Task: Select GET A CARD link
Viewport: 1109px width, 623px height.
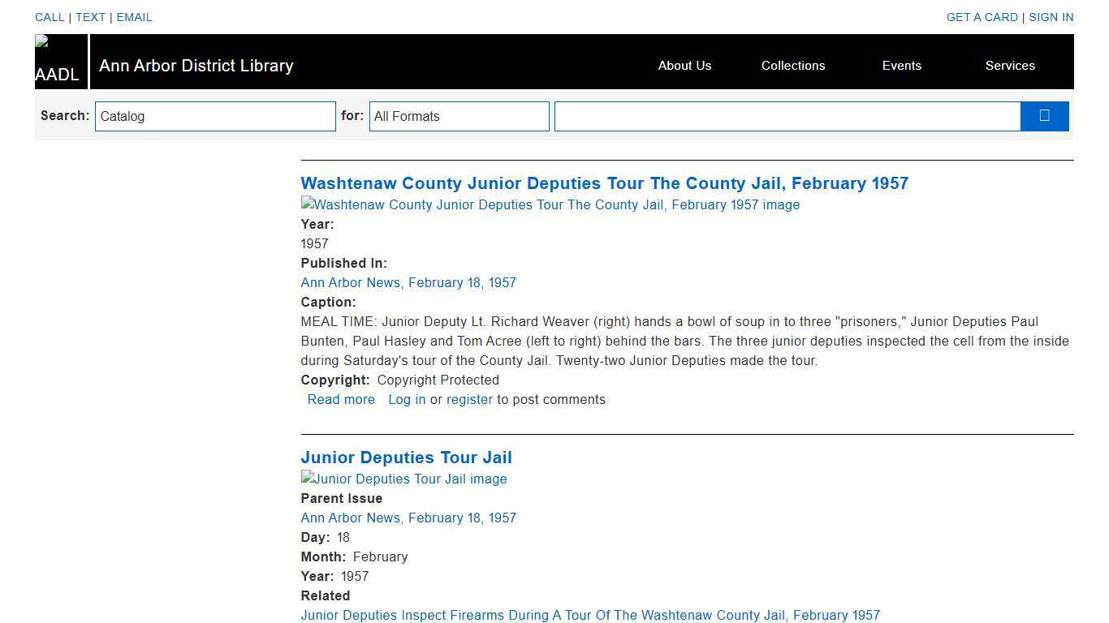Action: coord(982,17)
